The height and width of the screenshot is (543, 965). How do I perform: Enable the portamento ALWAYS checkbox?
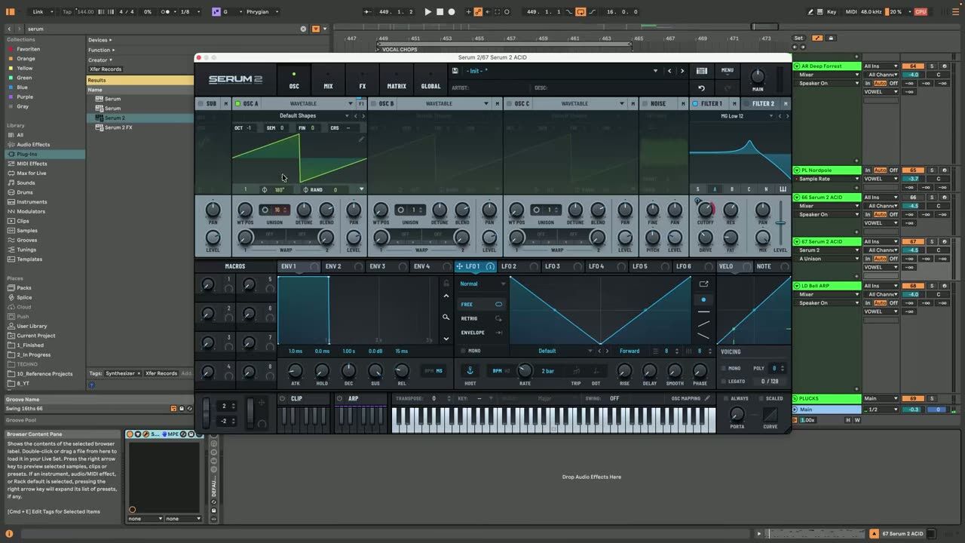(x=725, y=398)
